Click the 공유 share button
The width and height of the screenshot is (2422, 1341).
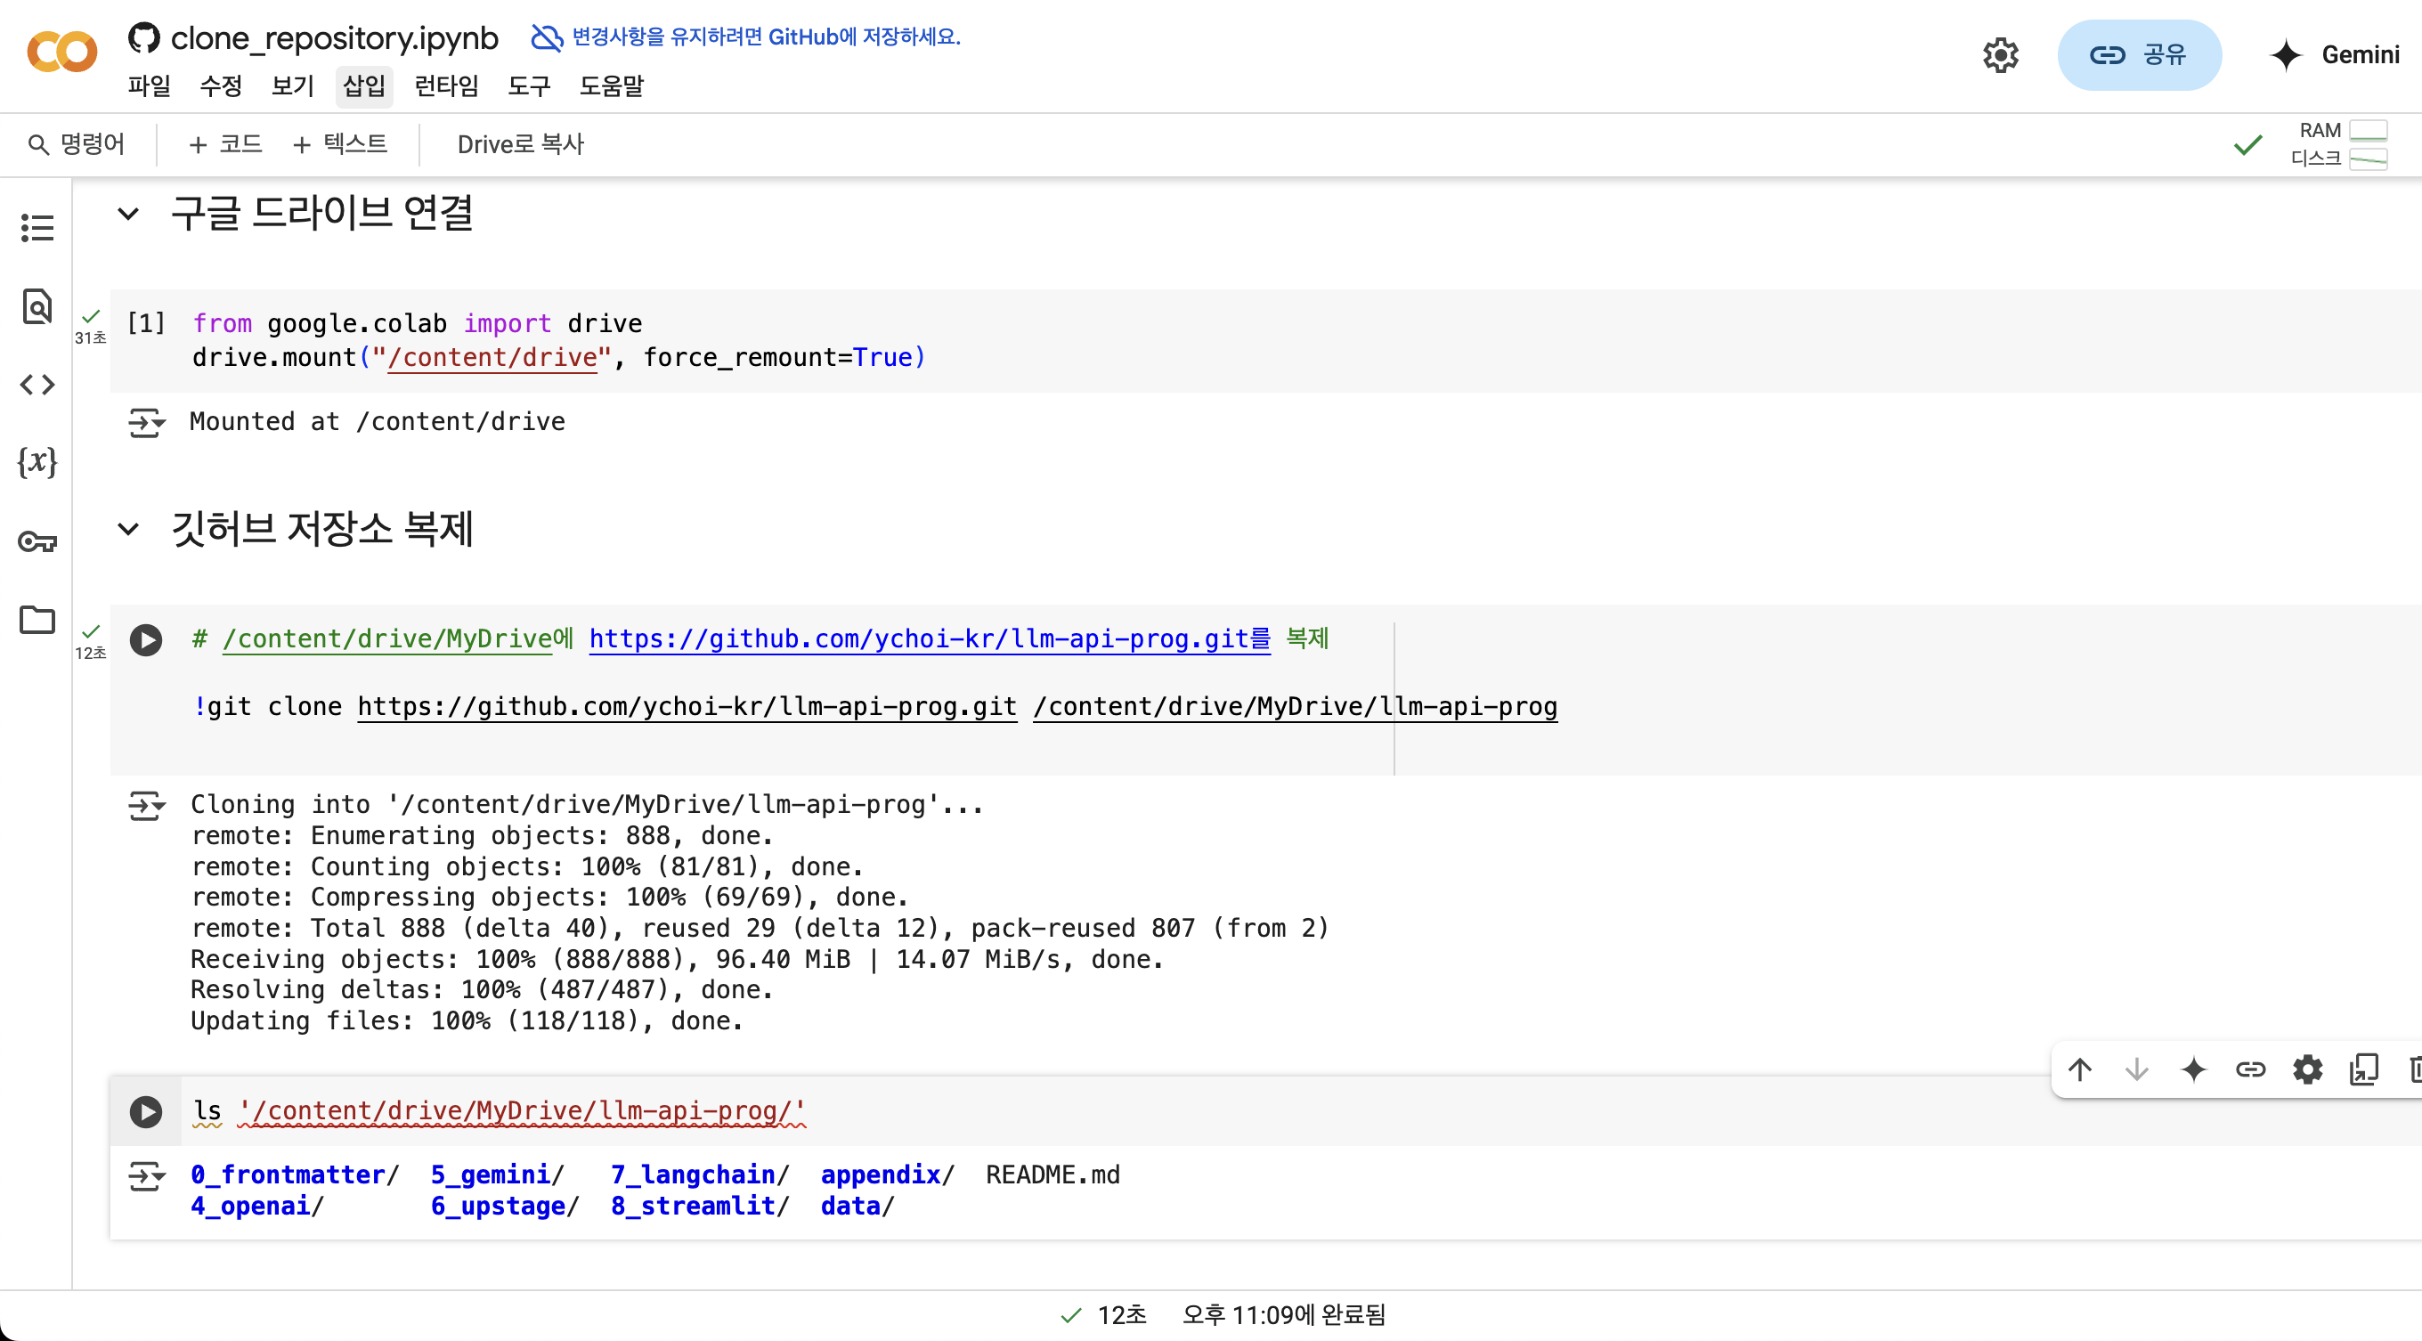pos(2138,55)
